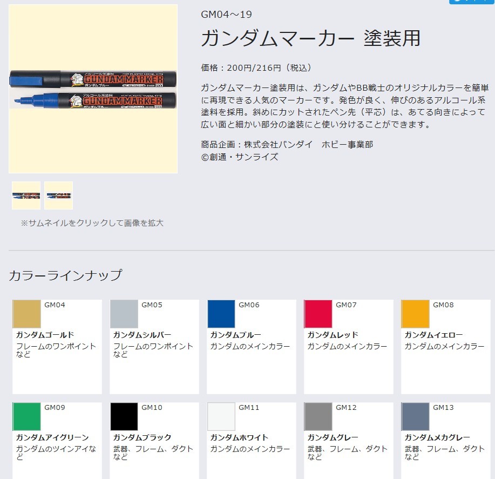The width and height of the screenshot is (495, 479).
Task: Click the GM10 black color swatch
Action: (x=124, y=416)
